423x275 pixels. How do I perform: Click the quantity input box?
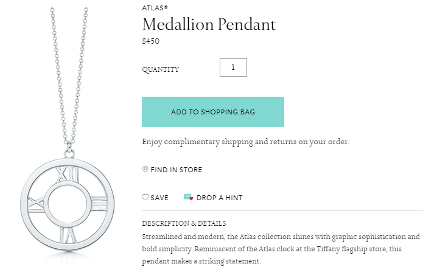coord(233,68)
